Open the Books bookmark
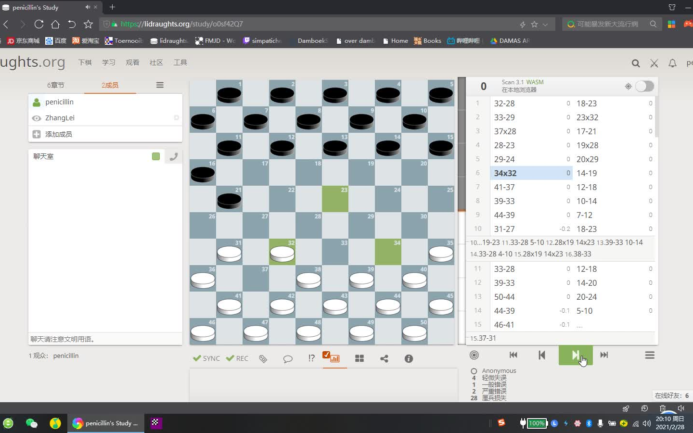 427,41
